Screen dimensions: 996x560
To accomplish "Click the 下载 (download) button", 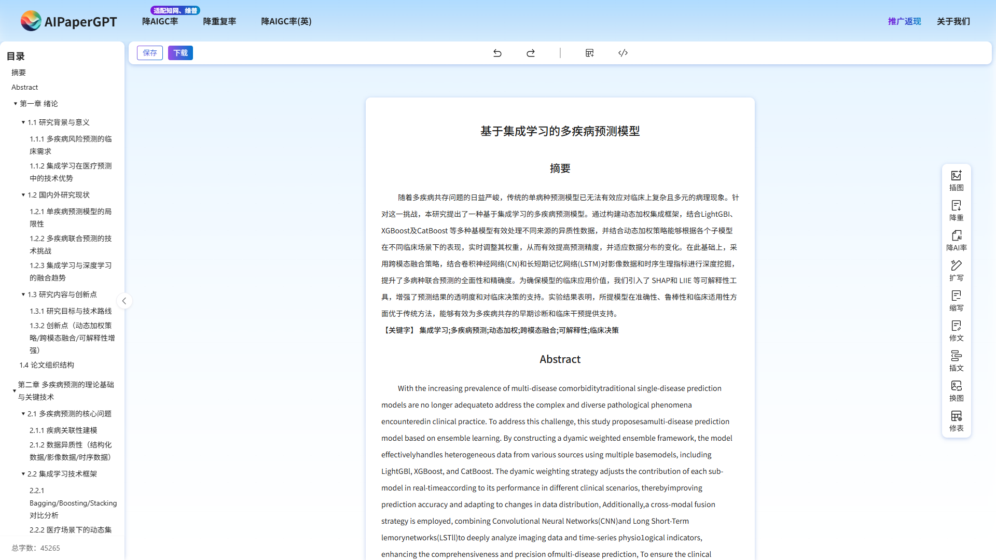I will [x=180, y=53].
